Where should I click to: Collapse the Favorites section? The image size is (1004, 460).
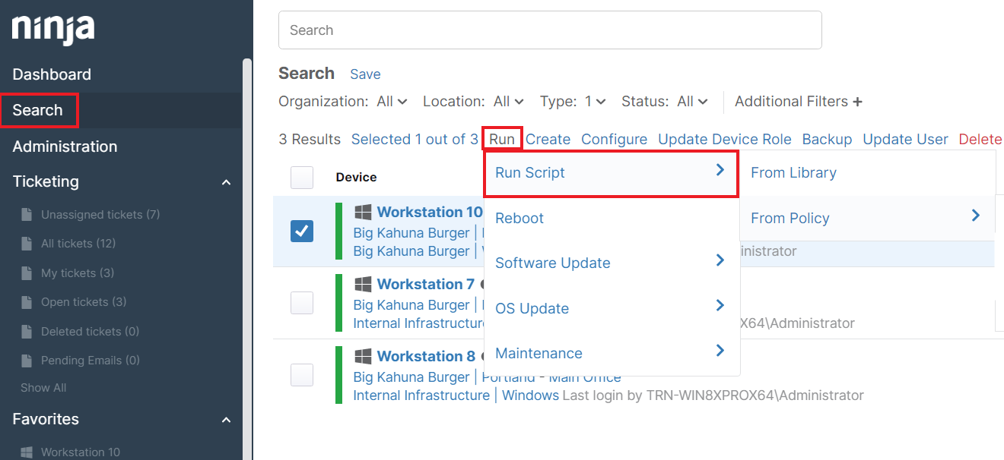pos(226,420)
